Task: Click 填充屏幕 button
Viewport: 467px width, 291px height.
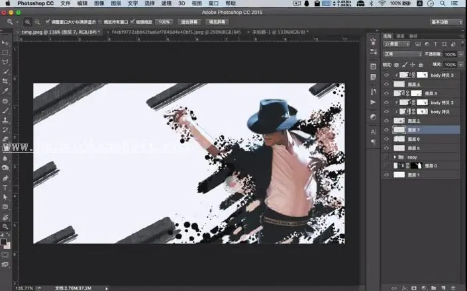Action: [x=217, y=22]
